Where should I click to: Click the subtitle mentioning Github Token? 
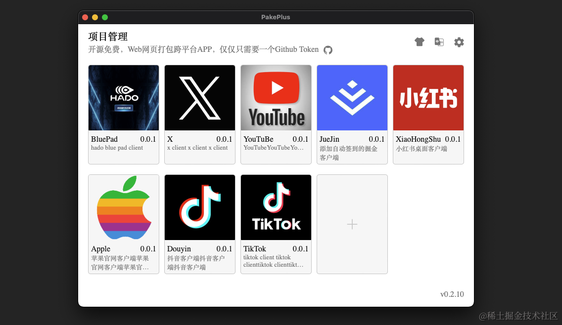203,49
